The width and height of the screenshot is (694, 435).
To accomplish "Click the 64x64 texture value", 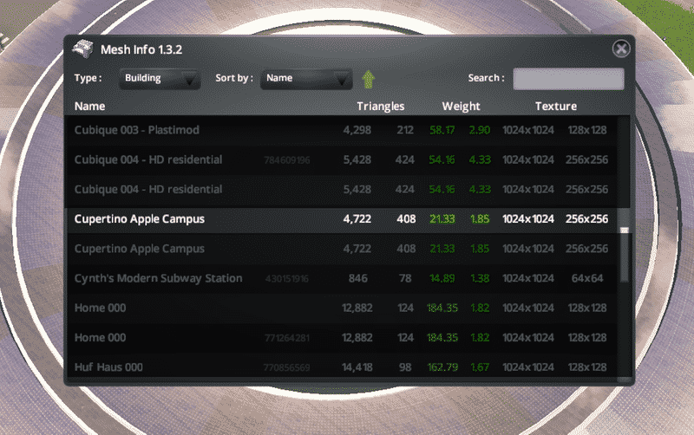I will pos(586,278).
